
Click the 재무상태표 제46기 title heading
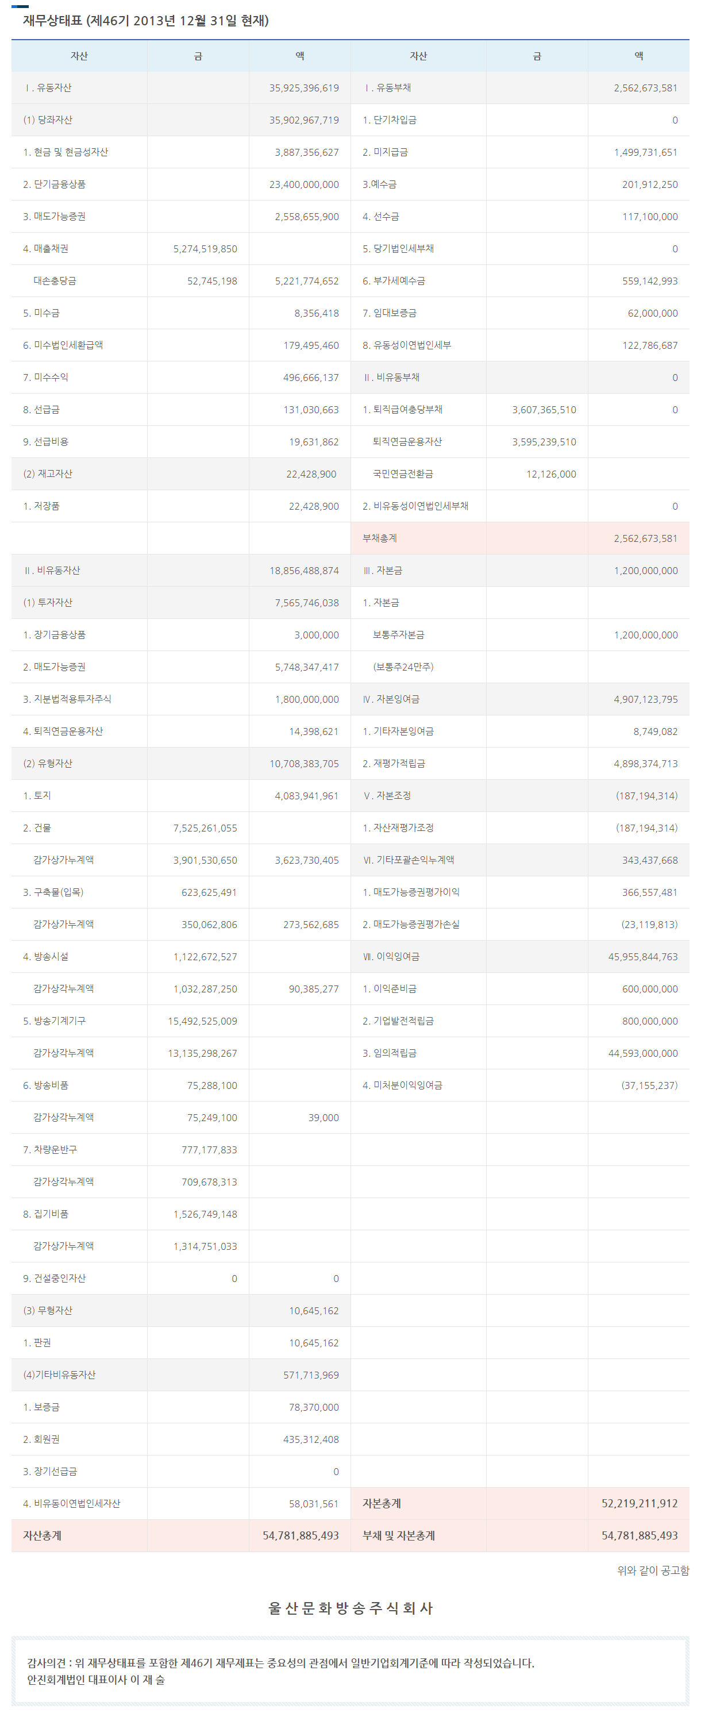tap(145, 21)
